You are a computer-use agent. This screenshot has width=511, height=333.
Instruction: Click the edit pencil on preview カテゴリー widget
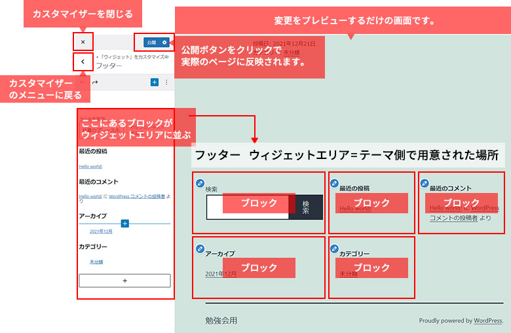pos(334,249)
